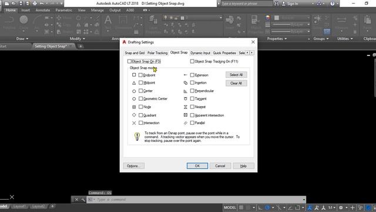The width and height of the screenshot is (376, 212).
Task: Click the Insertion snap marker icon
Action: pyautogui.click(x=186, y=83)
